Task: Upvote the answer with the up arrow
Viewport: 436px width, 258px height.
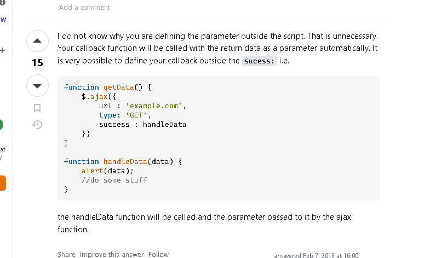Action: tap(37, 41)
